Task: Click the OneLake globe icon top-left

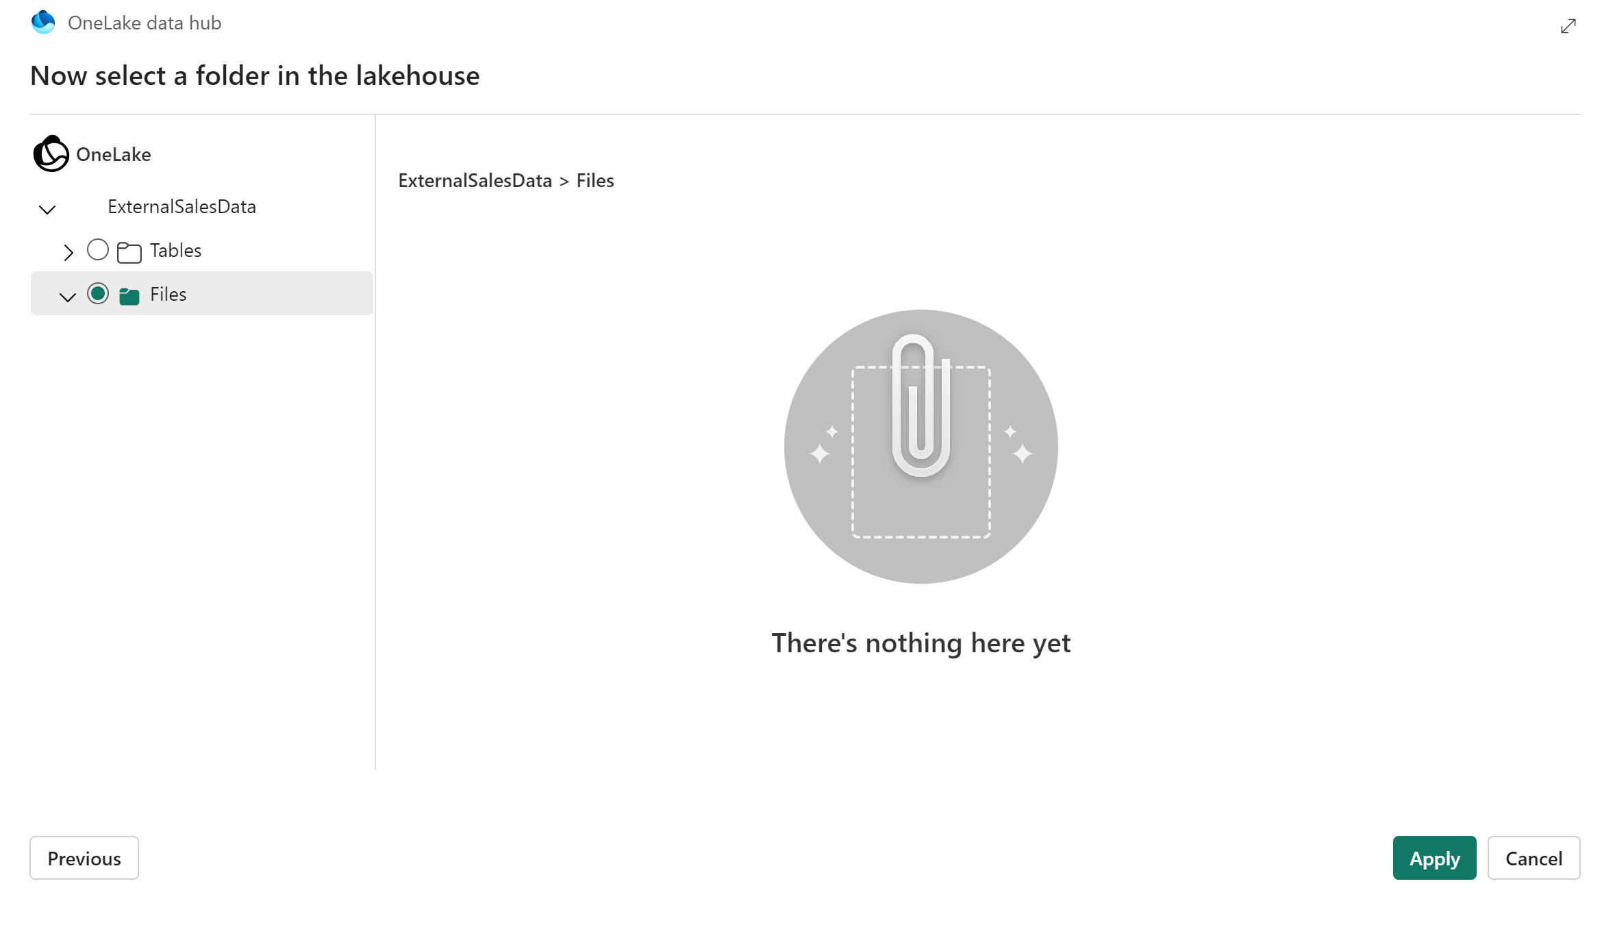Action: [43, 22]
